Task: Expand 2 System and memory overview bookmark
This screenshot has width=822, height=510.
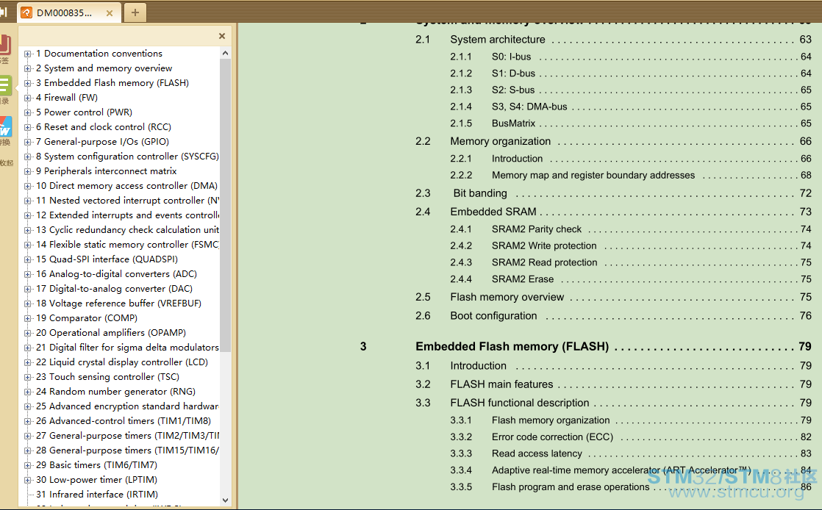Action: [28, 68]
